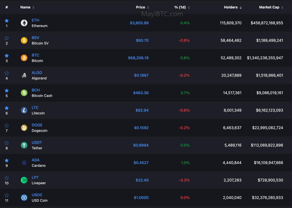Click the Dogecoin logo icon
The image size is (292, 208).
click(24, 128)
